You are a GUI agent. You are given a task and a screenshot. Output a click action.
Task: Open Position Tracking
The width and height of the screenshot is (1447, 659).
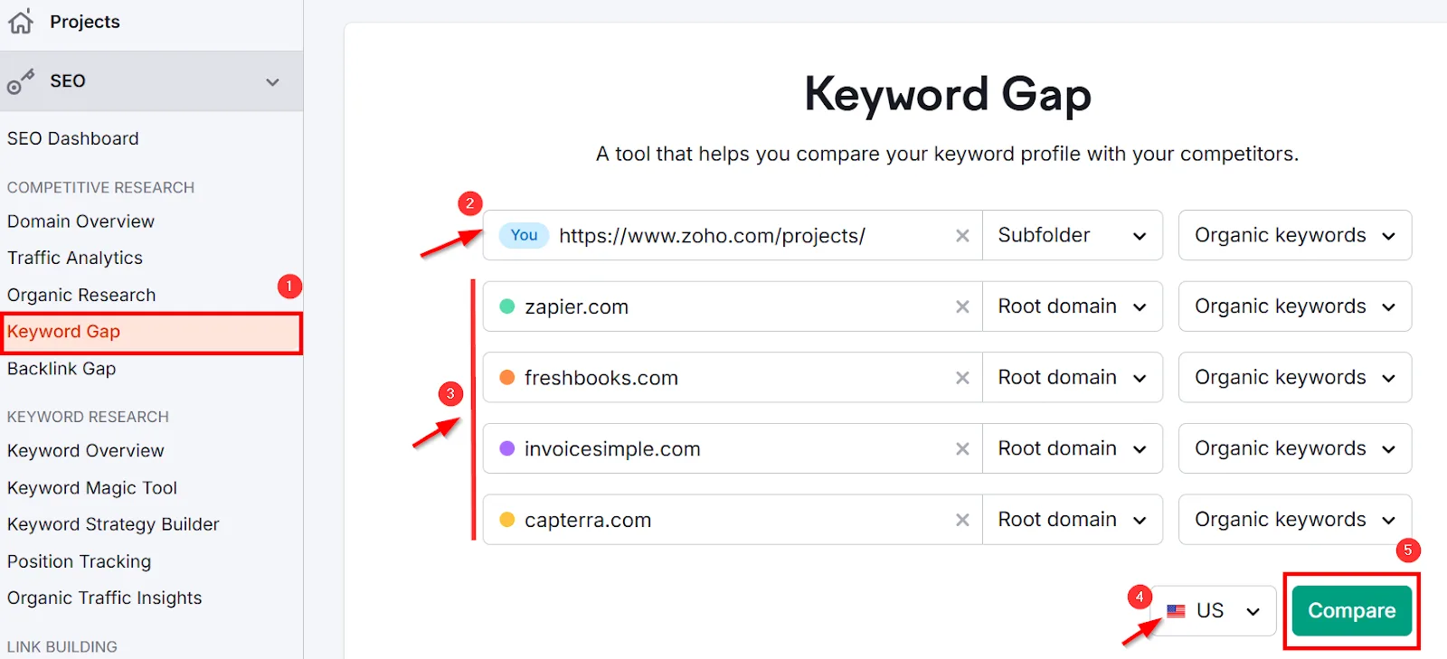point(79,561)
